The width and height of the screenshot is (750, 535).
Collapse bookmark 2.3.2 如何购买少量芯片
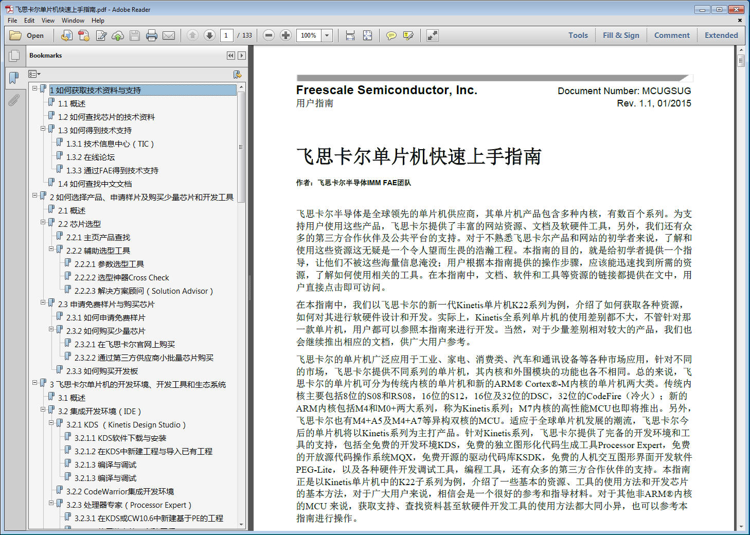click(x=51, y=329)
